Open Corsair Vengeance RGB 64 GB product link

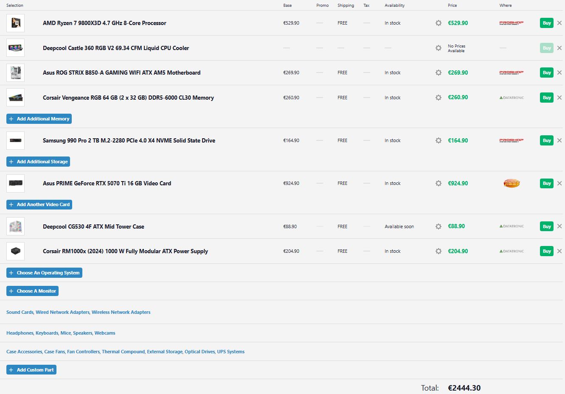click(128, 98)
